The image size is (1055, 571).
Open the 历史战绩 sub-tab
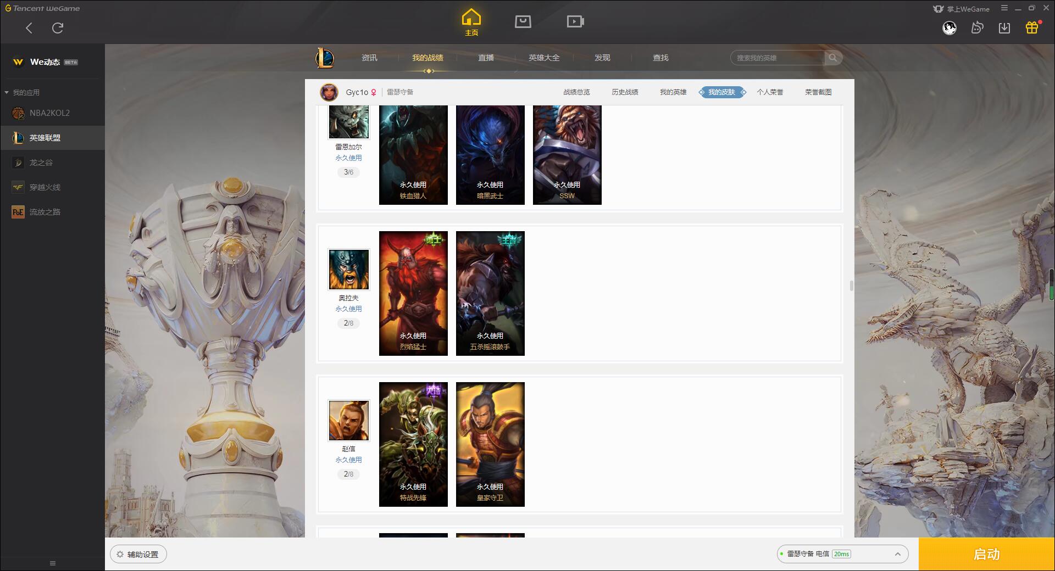[x=625, y=92]
